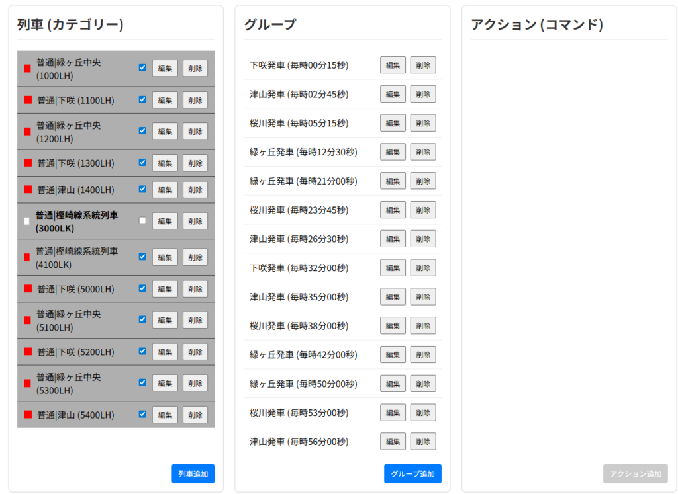Click the グループ追加 button

pyautogui.click(x=412, y=473)
